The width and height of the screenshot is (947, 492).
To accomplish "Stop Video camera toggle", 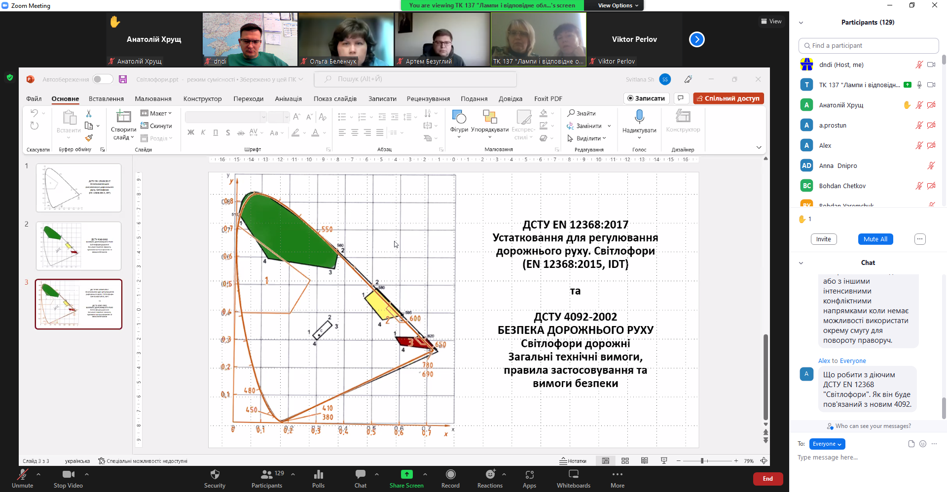I will pyautogui.click(x=68, y=475).
